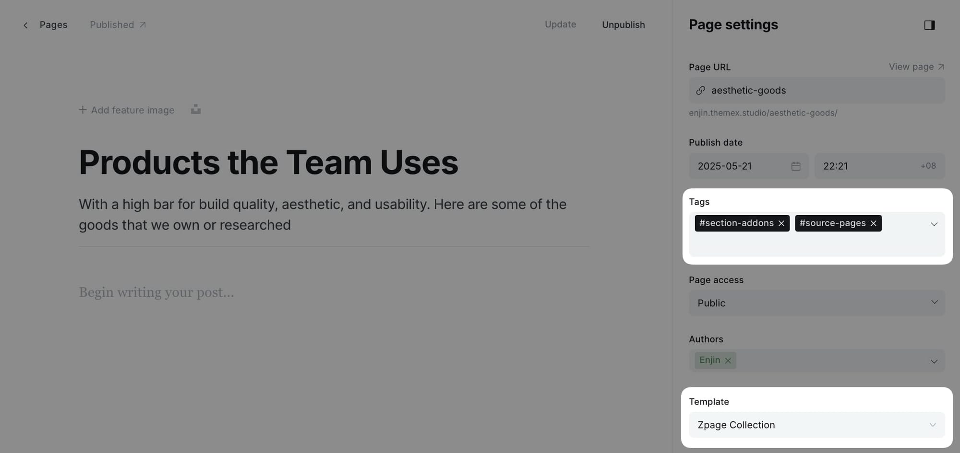
Task: Remove the #source-pages tag with its X icon
Action: [873, 223]
